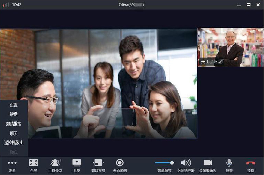Hang up the call with 挂断
Screen dimensions: 264x175
pyautogui.click(x=251, y=163)
